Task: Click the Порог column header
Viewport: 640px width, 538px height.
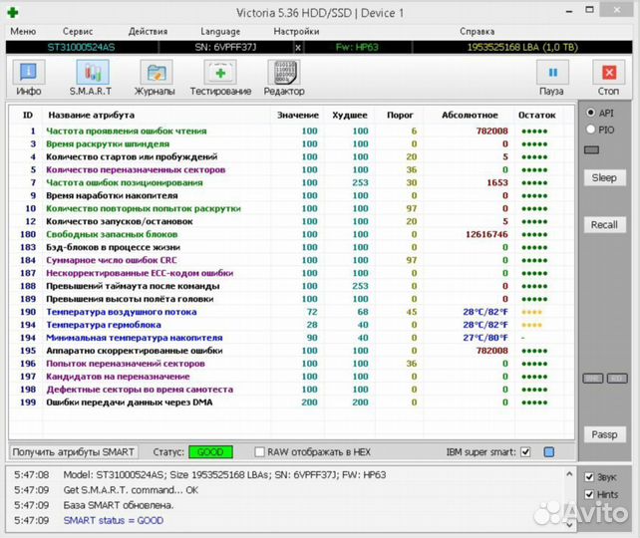Action: [400, 116]
